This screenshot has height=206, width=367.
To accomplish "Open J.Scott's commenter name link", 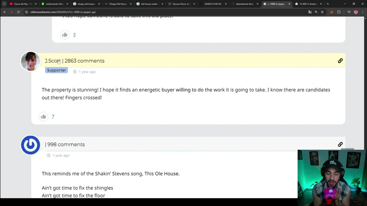I will 52,61.
